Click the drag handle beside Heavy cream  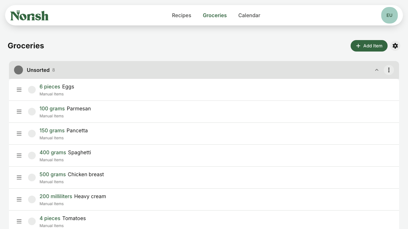pyautogui.click(x=19, y=199)
